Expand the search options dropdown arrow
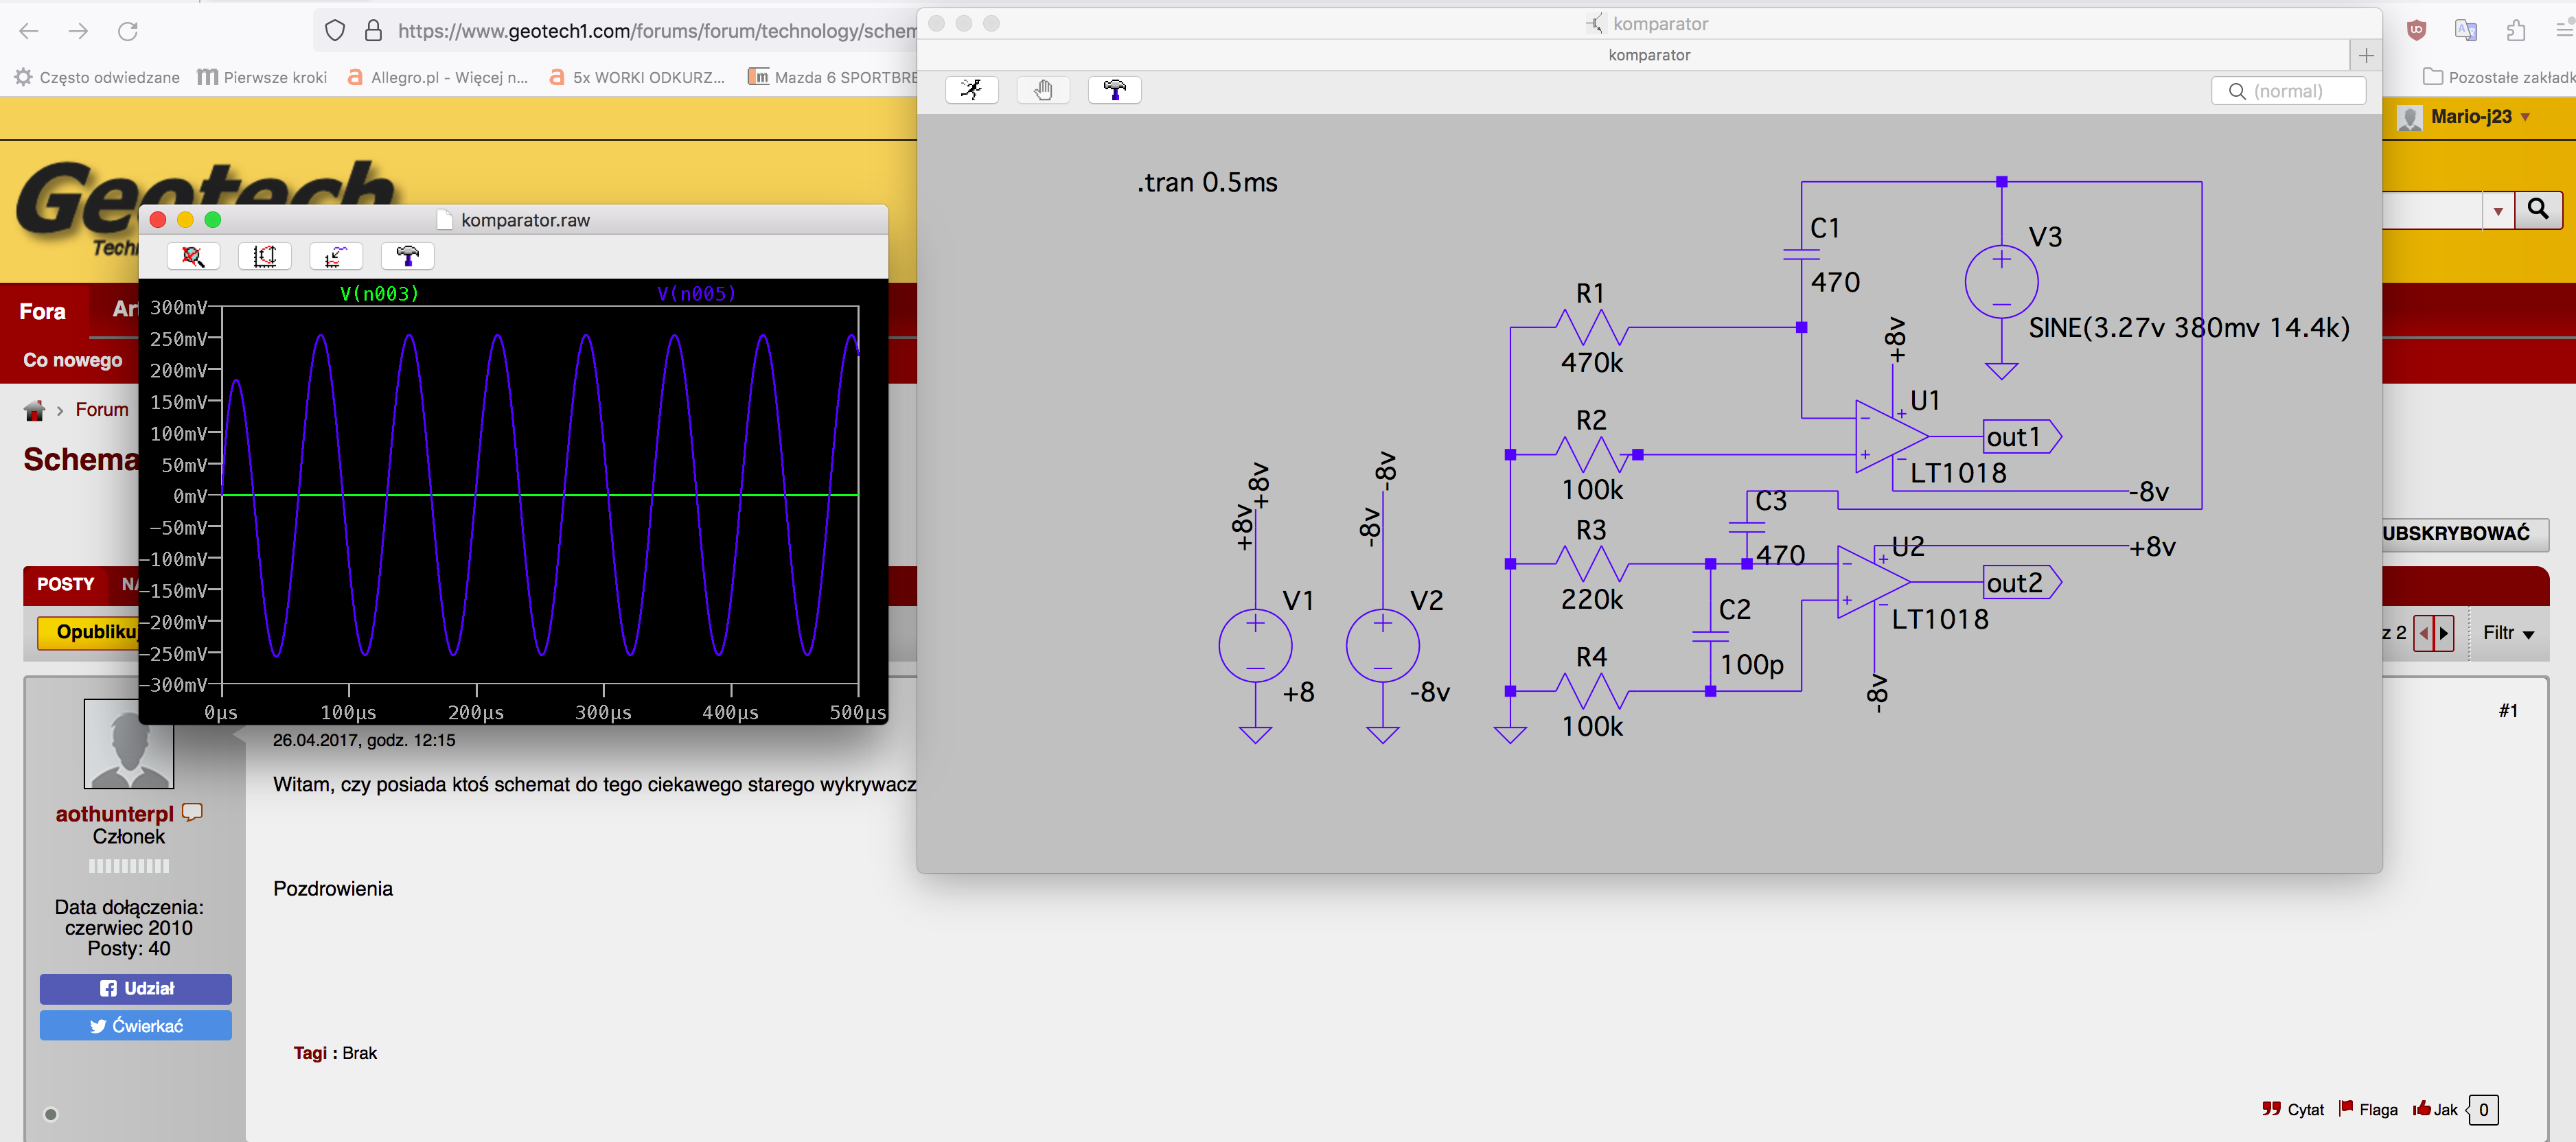This screenshot has width=2576, height=1142. pos(2498,210)
